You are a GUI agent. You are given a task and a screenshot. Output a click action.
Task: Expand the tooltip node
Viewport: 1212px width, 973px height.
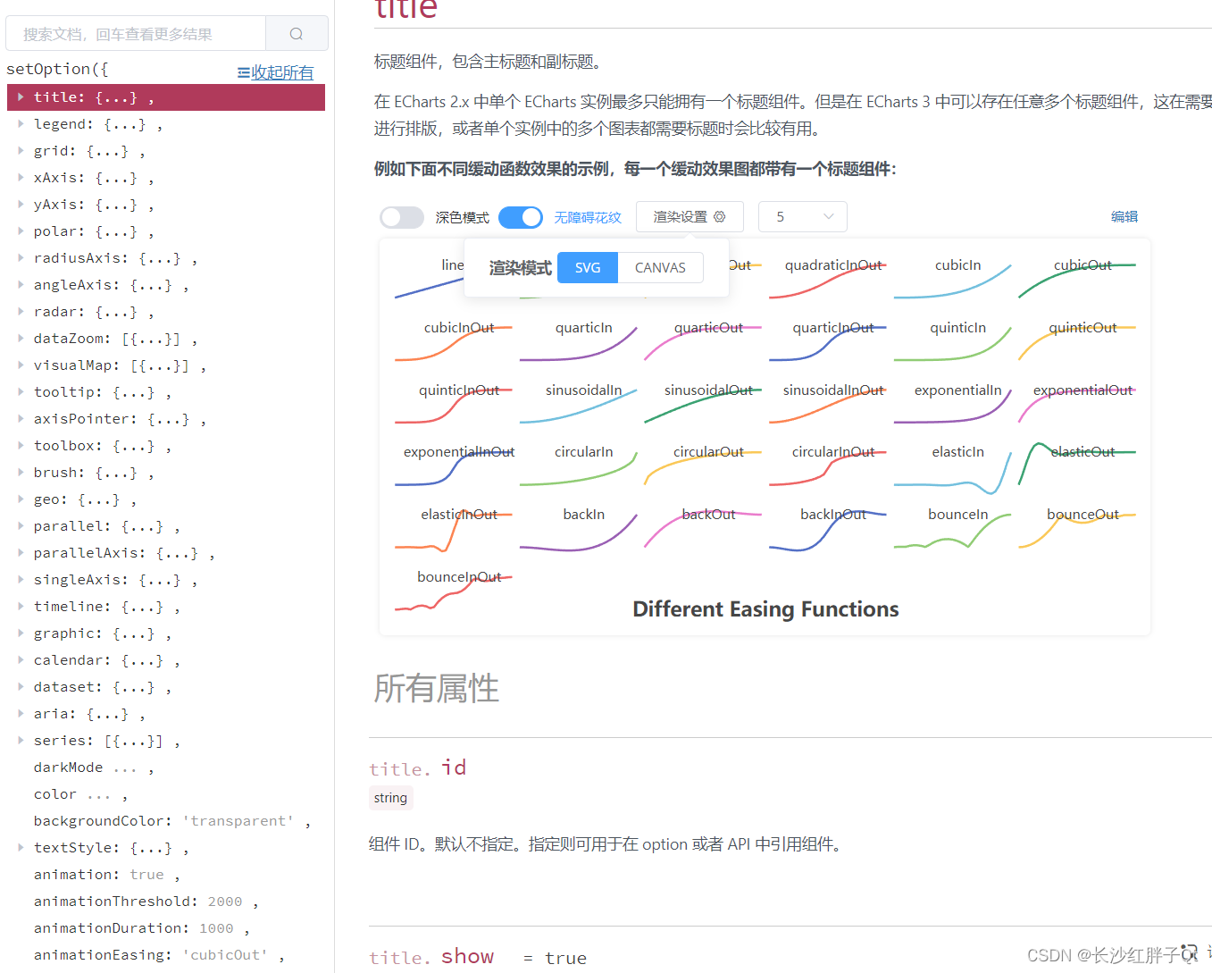pyautogui.click(x=21, y=391)
